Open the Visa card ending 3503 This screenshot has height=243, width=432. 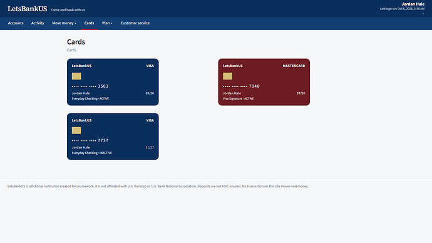coord(113,82)
